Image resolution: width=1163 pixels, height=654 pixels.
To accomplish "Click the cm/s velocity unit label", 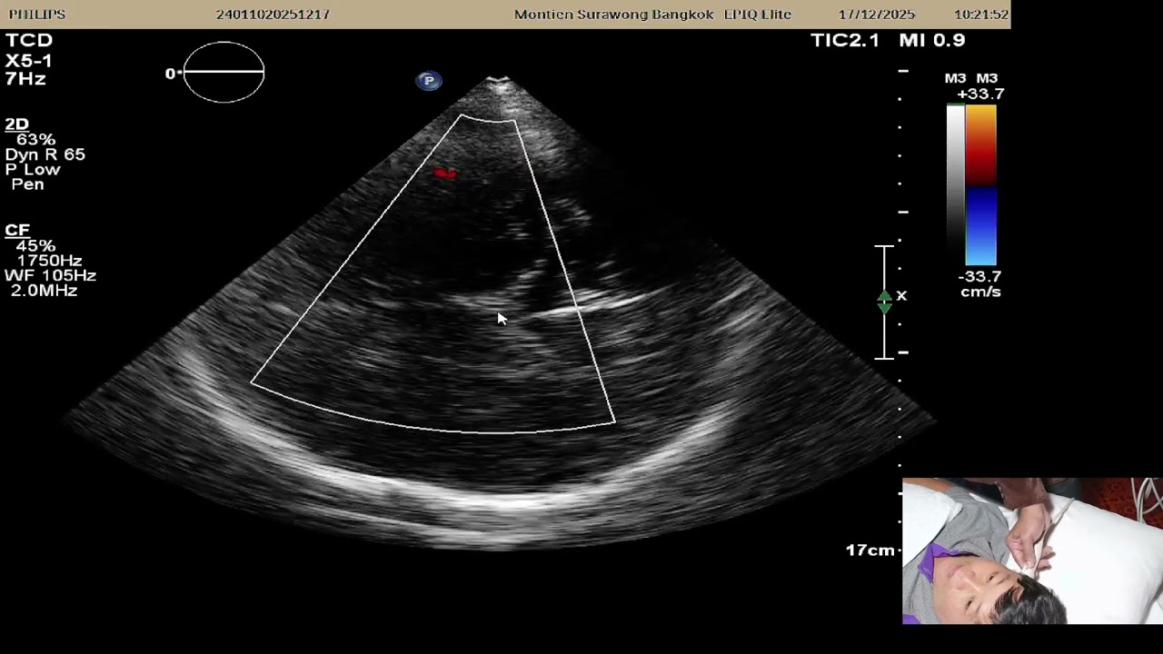I will (x=980, y=292).
